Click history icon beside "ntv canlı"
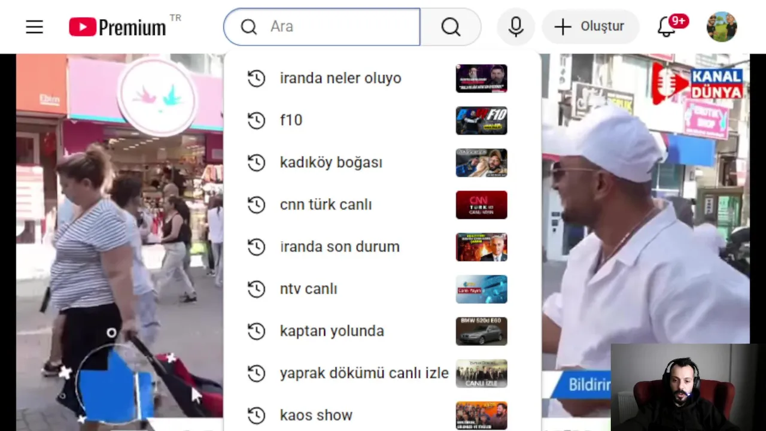This screenshot has width=766, height=431. 256,289
